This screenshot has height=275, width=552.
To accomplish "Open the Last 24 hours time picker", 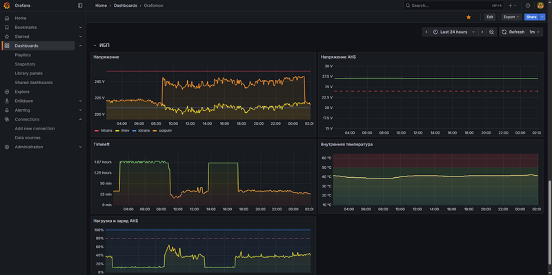I will point(454,32).
